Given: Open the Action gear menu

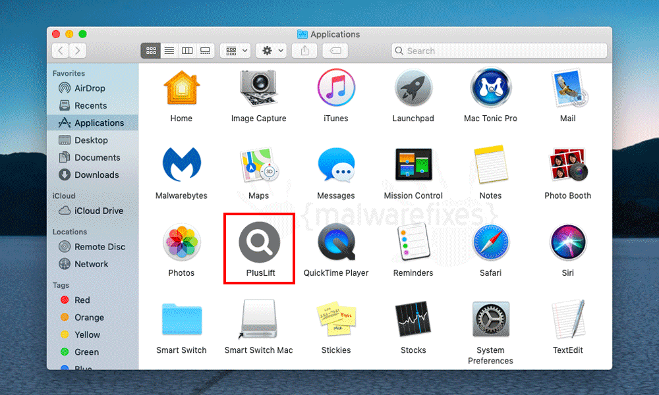Looking at the screenshot, I should pos(272,51).
